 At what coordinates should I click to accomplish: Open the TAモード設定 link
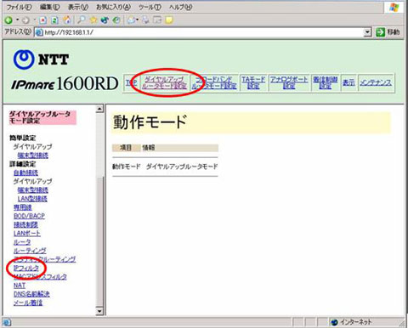(253, 82)
